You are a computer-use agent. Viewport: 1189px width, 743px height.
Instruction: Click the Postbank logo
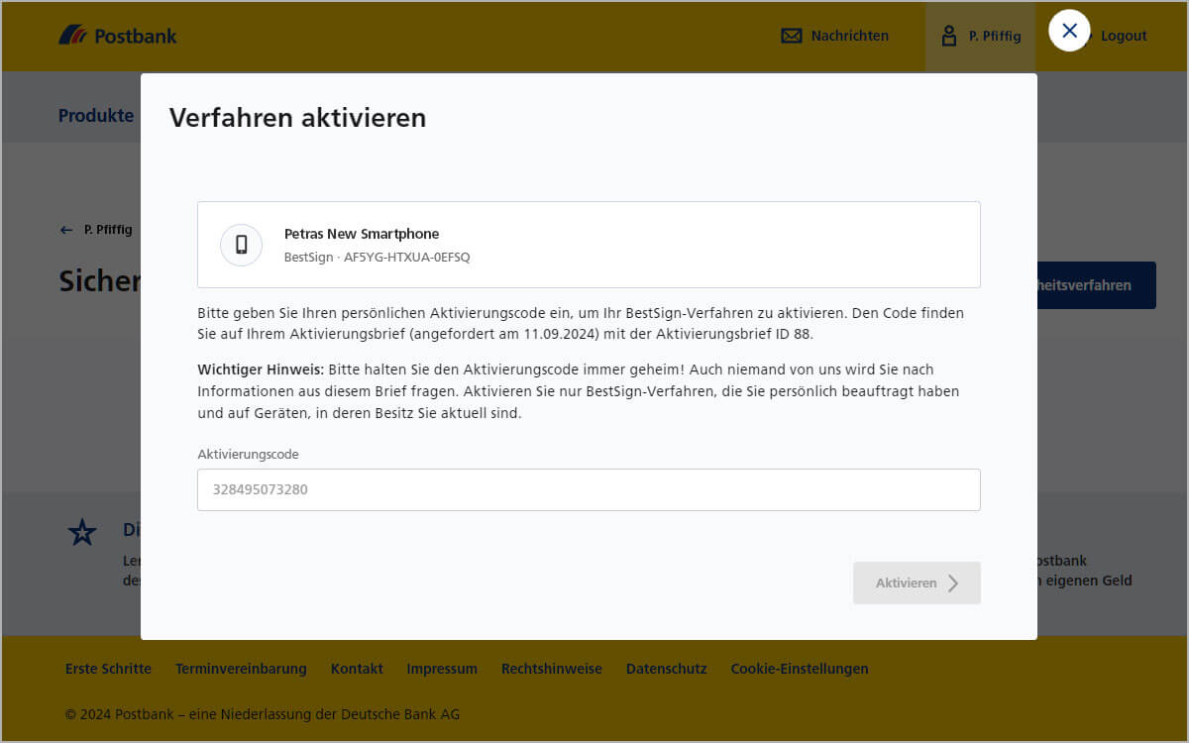(118, 36)
